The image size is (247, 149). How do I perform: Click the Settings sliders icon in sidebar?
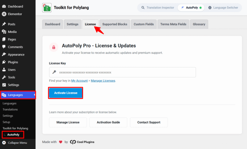coord(4,85)
